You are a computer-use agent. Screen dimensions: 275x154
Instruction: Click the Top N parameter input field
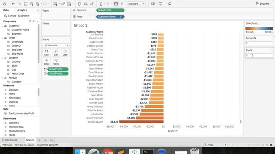coord(259,56)
